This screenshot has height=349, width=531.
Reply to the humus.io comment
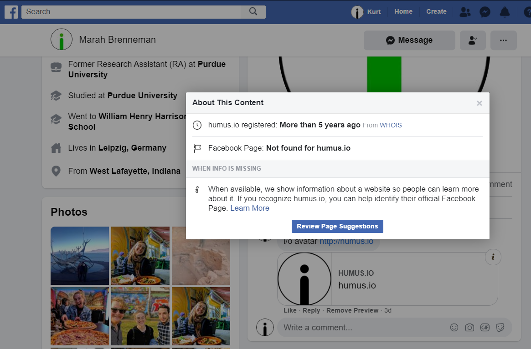point(311,310)
